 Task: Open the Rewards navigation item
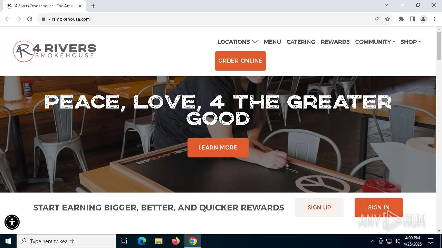[335, 42]
